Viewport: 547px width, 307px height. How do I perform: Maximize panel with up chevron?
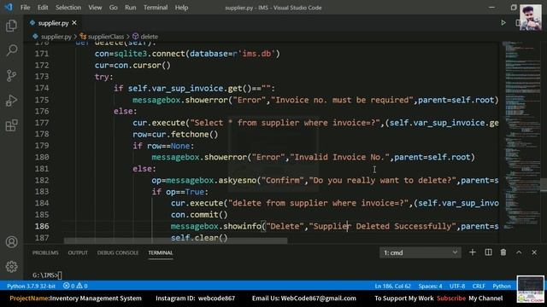pyautogui.click(x=519, y=252)
